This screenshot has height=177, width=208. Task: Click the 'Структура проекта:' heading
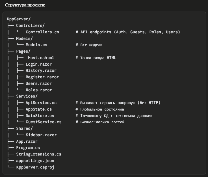(x=25, y=5)
